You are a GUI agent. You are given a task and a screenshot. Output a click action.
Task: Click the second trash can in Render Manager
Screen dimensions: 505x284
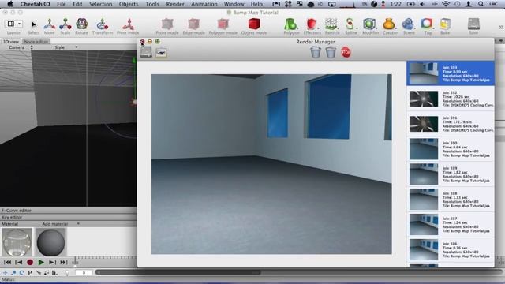331,52
